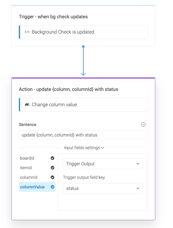This screenshot has height=228, width=173.
Task: Collapse Input fields settings section
Action: pos(84,148)
